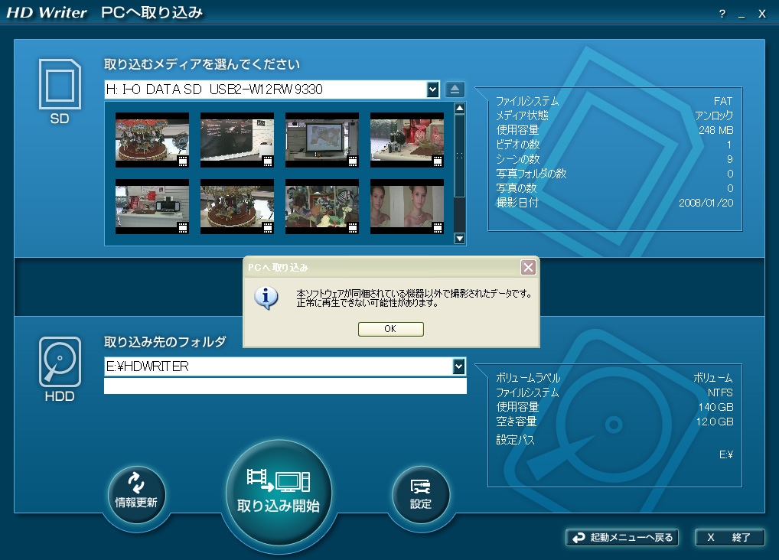Select the carousel animals close-up thumbnail
The image size is (779, 560).
coord(322,207)
